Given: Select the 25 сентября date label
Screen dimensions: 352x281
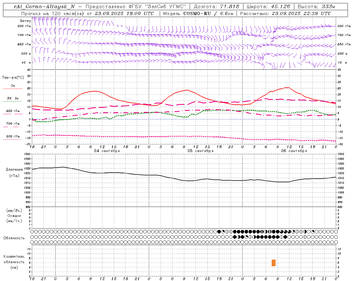Looking at the screenshot, I should point(200,151).
